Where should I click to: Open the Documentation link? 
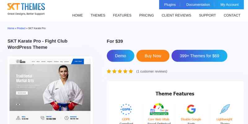pyautogui.click(x=198, y=5)
